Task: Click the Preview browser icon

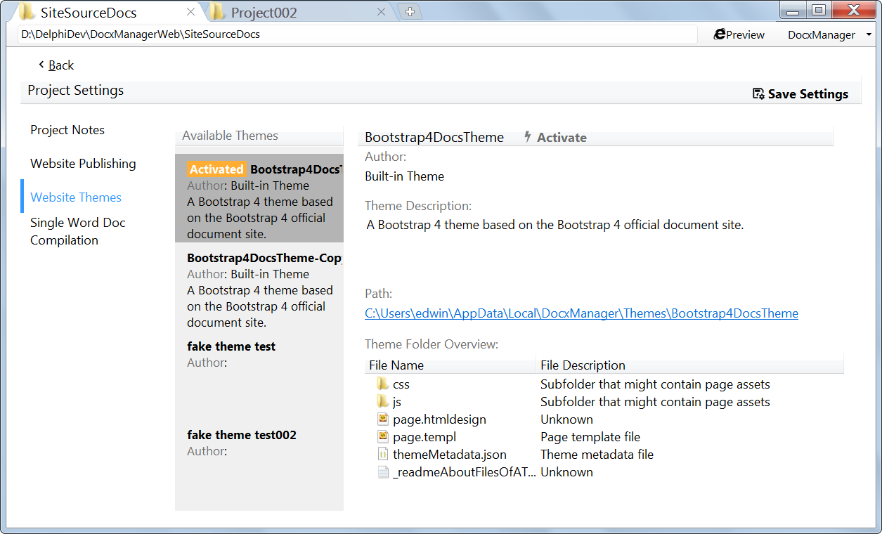Action: 720,34
